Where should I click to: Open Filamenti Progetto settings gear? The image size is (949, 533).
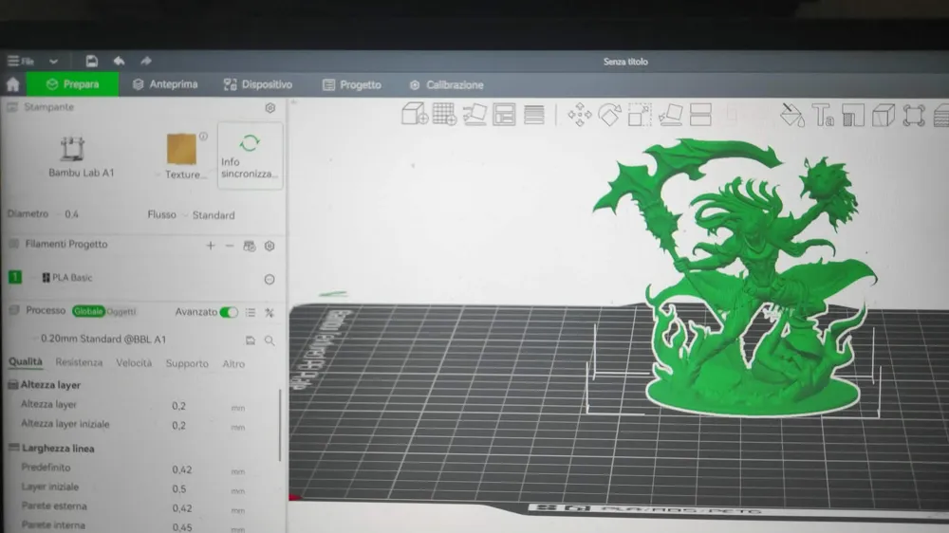(270, 246)
